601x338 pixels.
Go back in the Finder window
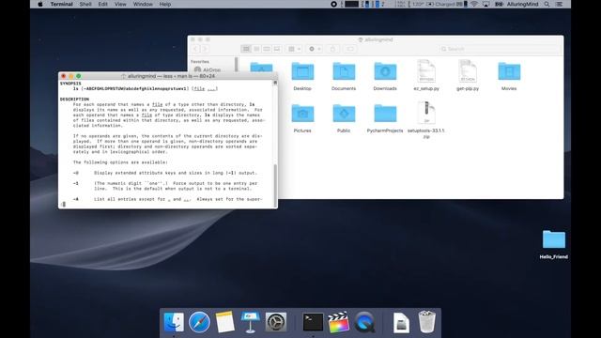point(195,49)
